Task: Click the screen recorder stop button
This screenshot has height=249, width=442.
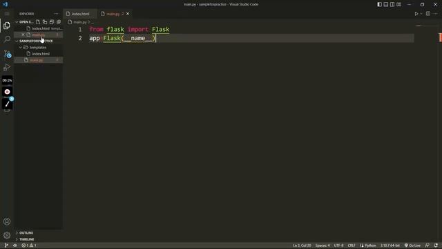Action: coord(8,92)
